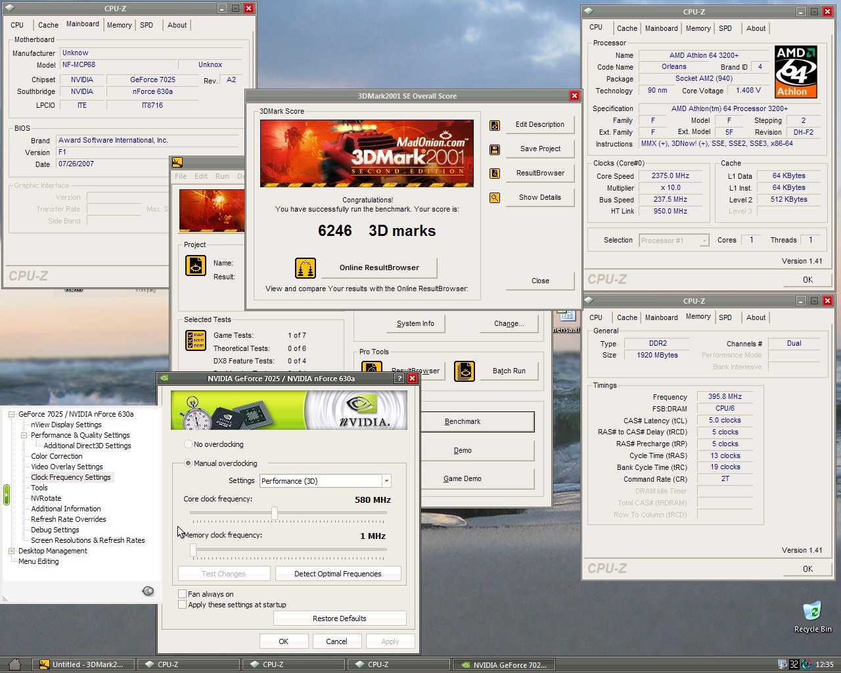The height and width of the screenshot is (673, 841).
Task: Open the Recycle Bin desktop icon
Action: pos(812,616)
